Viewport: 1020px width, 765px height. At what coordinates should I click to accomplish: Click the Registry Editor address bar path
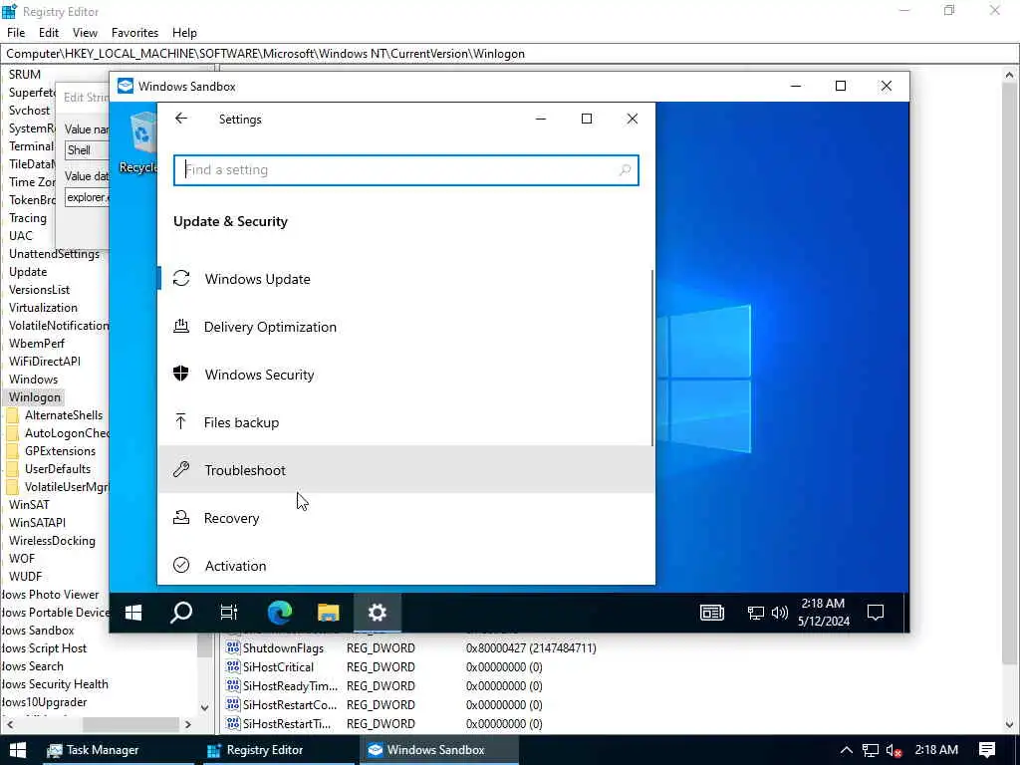tap(510, 54)
